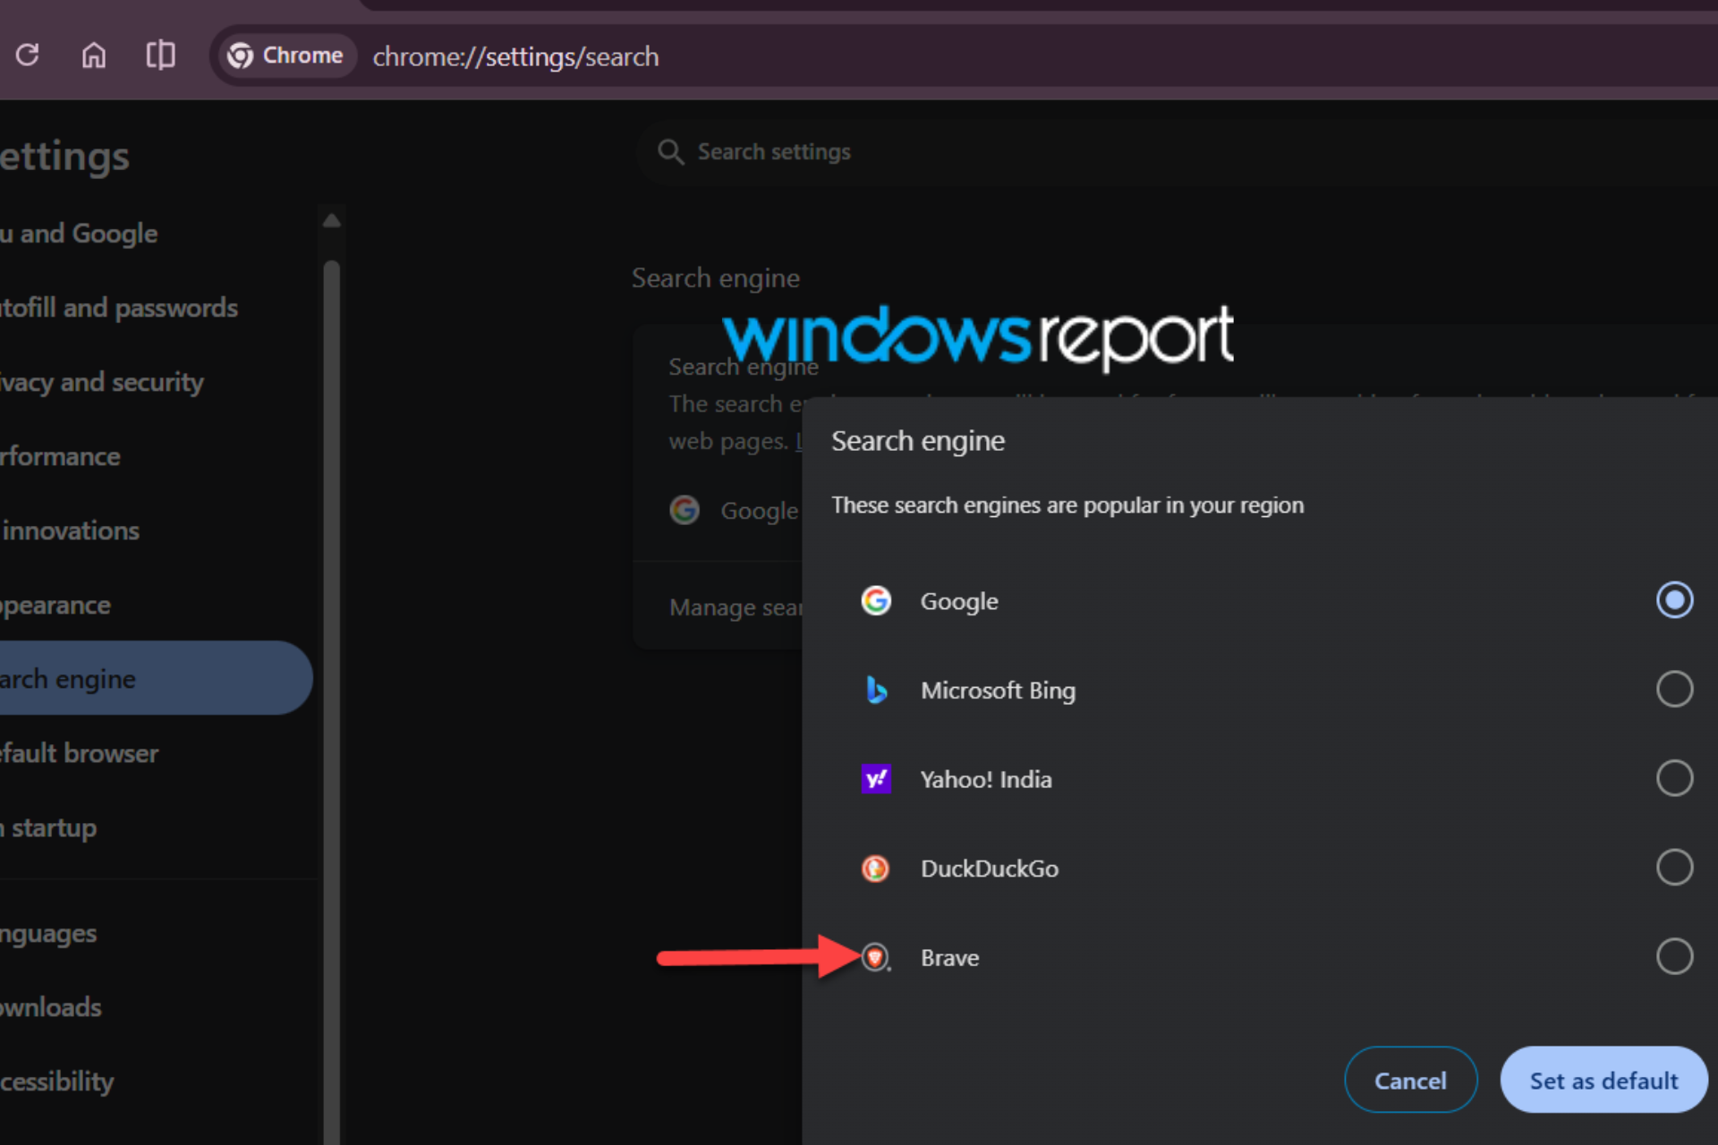Click the Settings page heading
The height and width of the screenshot is (1145, 1718).
(64, 157)
